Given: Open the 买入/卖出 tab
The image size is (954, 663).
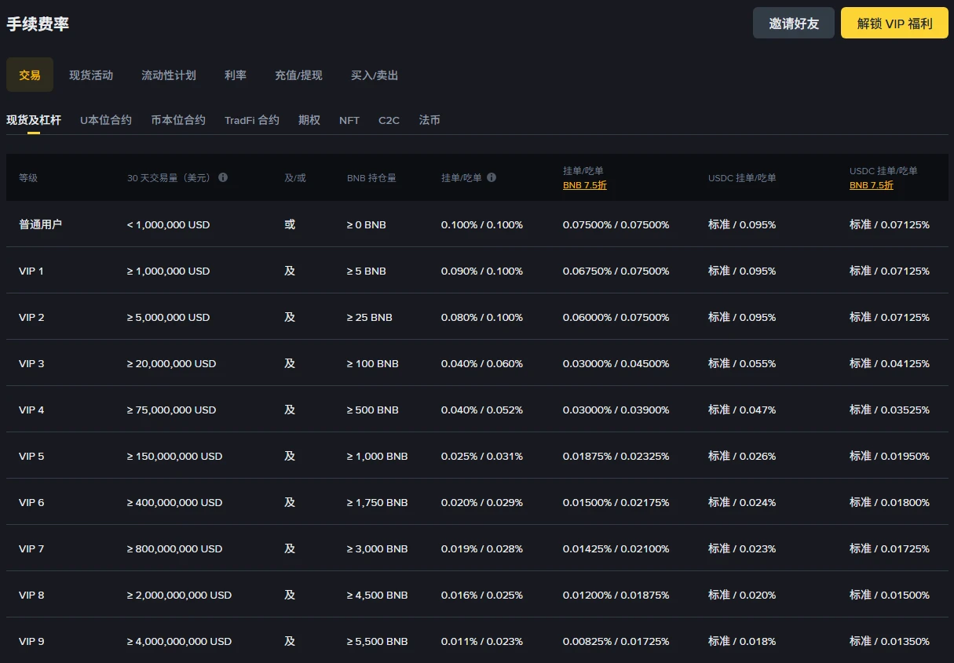Looking at the screenshot, I should (x=375, y=75).
